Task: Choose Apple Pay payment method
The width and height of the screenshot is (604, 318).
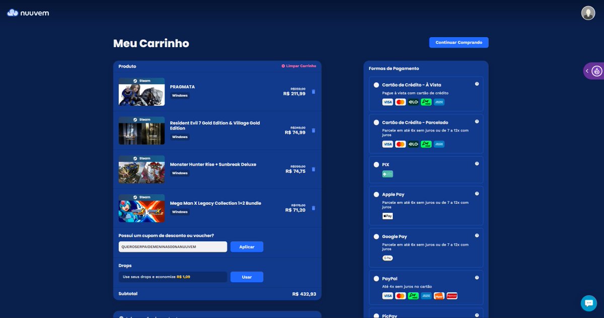Action: pyautogui.click(x=376, y=194)
